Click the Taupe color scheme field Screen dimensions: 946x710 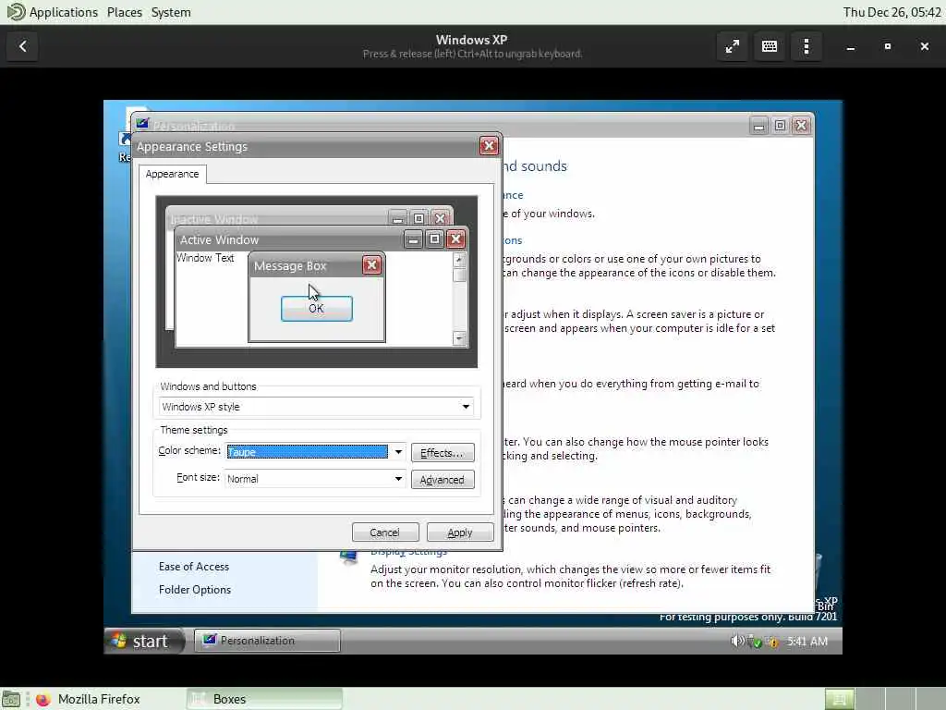pos(307,451)
